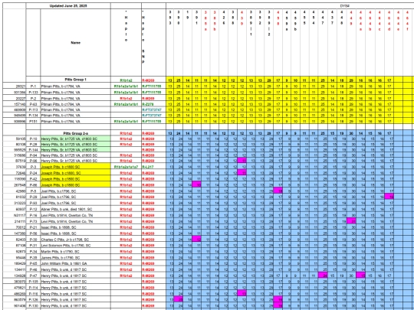
Task: Select the magenta highlighted cell in row P-30
Action: pos(196,240)
